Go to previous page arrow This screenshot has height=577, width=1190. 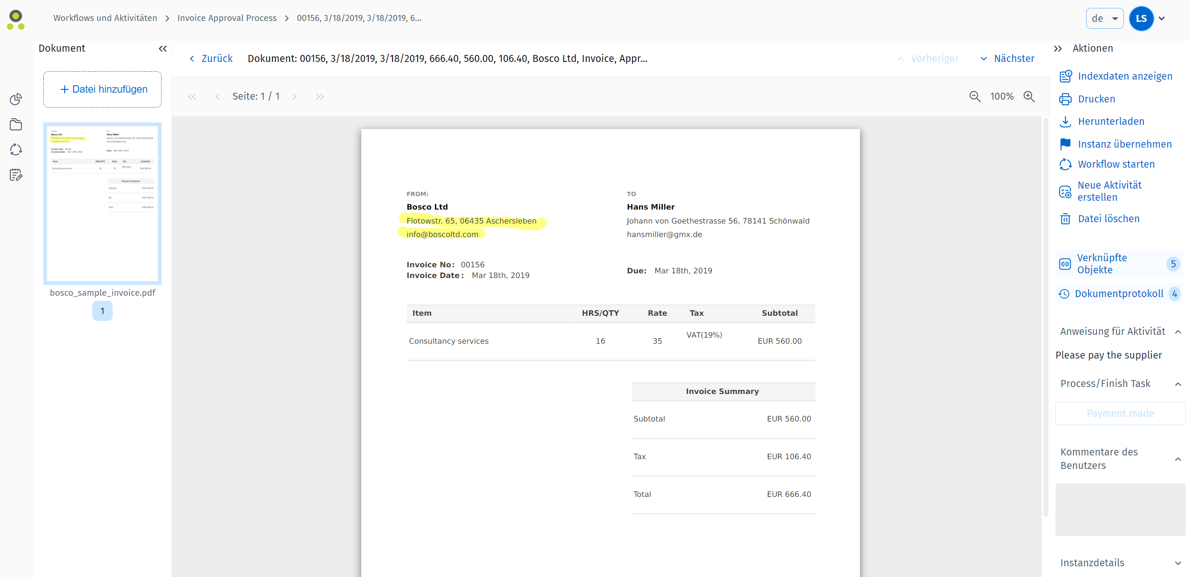pyautogui.click(x=217, y=96)
